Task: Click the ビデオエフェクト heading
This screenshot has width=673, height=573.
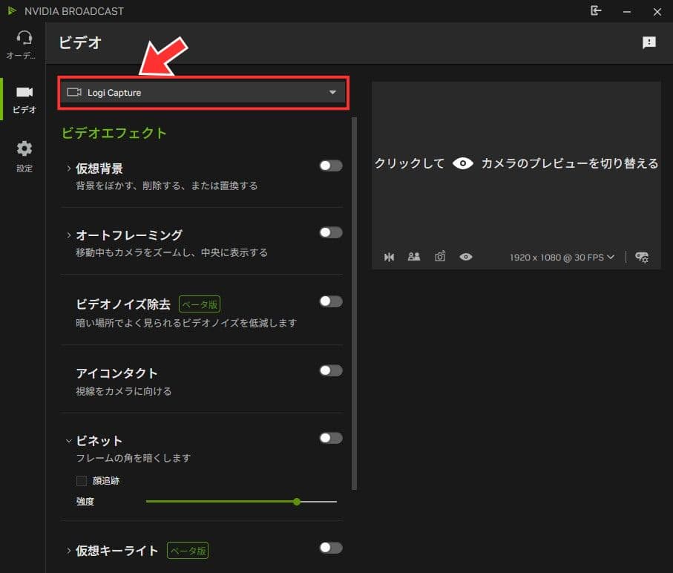Action: (x=114, y=133)
